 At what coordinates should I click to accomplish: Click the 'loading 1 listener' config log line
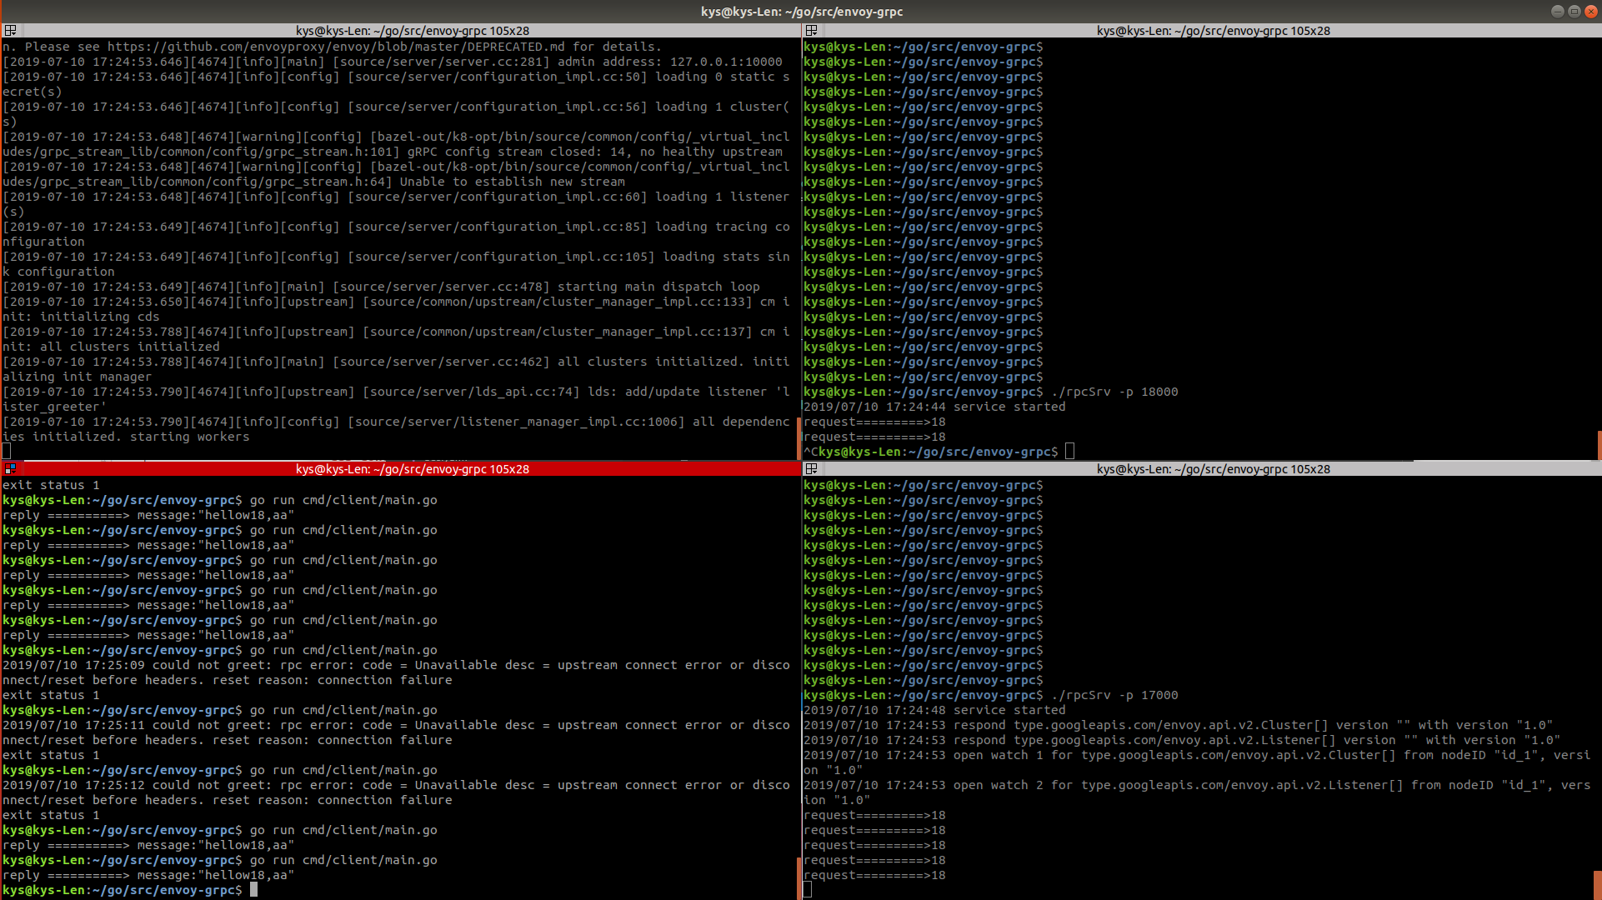pyautogui.click(x=396, y=204)
